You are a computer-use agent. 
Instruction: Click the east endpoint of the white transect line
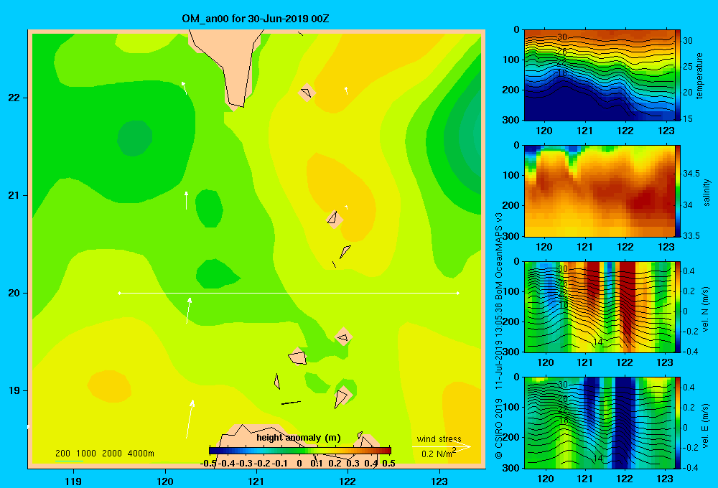point(458,293)
